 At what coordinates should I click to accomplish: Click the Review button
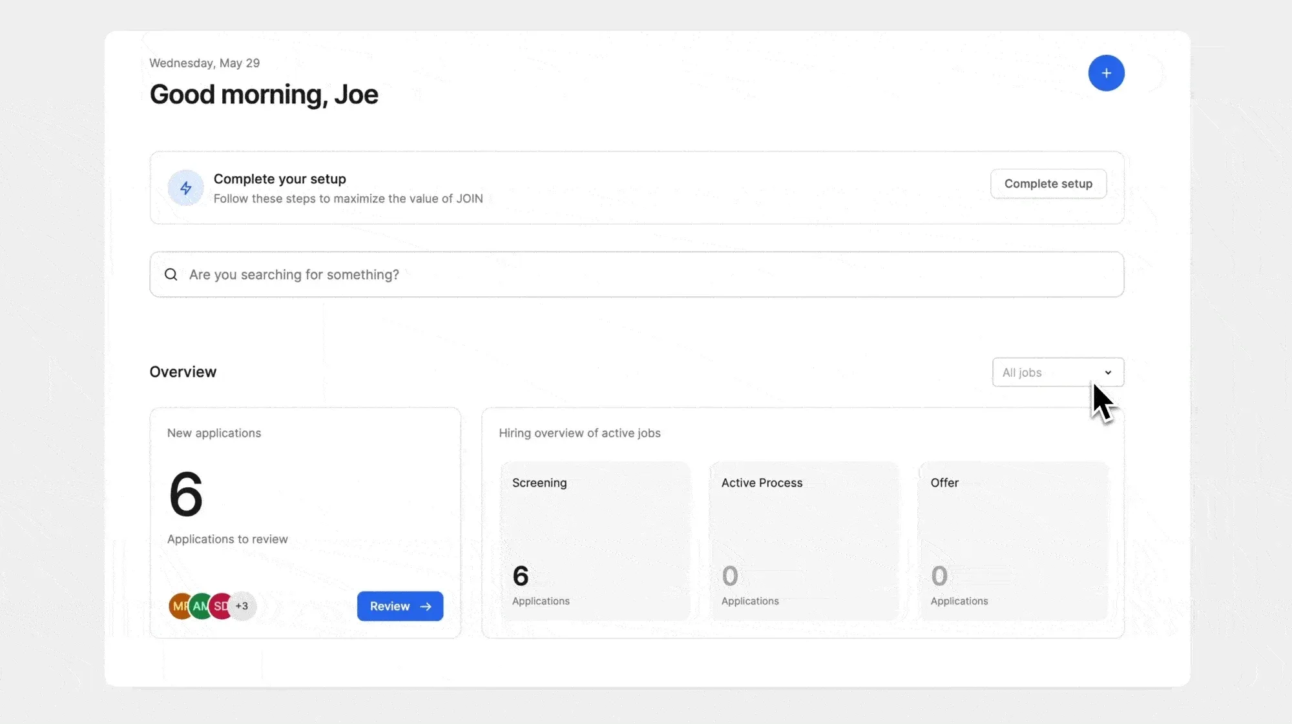(x=400, y=606)
